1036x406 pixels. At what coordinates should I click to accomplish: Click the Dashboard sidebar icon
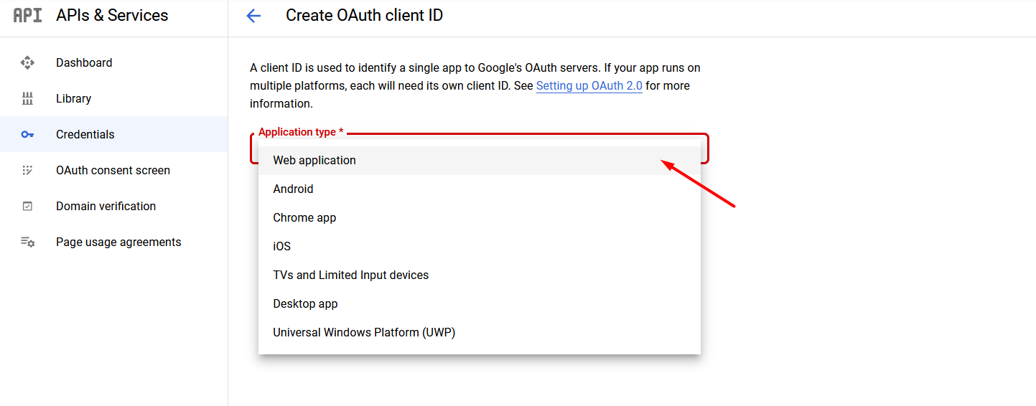tap(27, 62)
